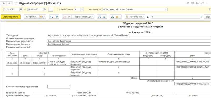Click the sum sigma icon
This screenshot has width=211, height=98.
tap(148, 17)
